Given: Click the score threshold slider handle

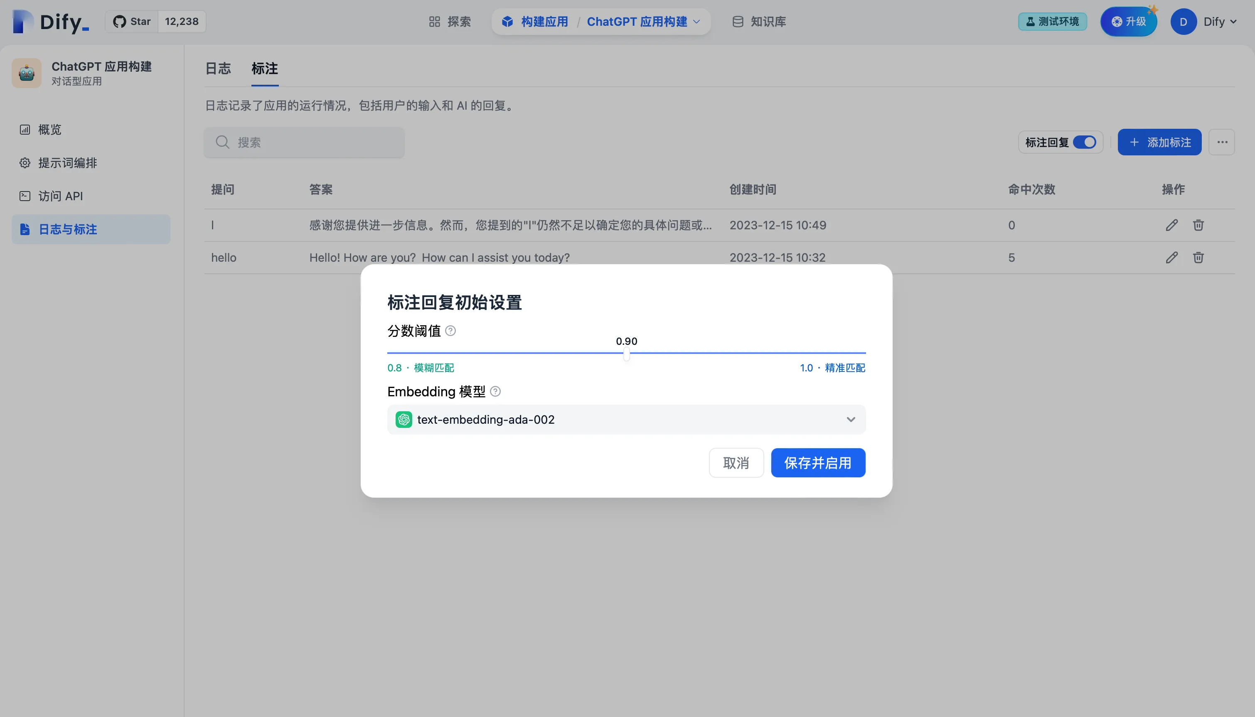Looking at the screenshot, I should [626, 354].
